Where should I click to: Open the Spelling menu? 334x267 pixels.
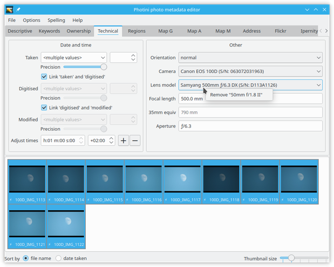pyautogui.click(x=56, y=20)
